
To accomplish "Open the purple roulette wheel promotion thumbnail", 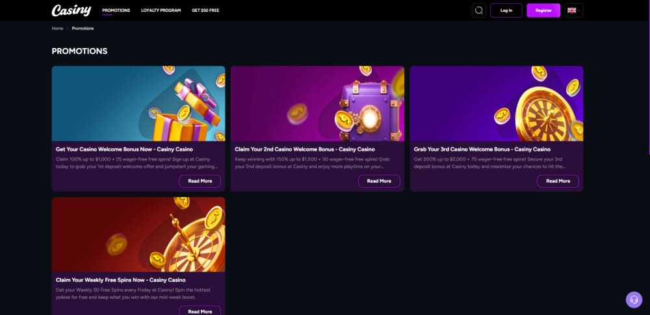I will pos(497,103).
